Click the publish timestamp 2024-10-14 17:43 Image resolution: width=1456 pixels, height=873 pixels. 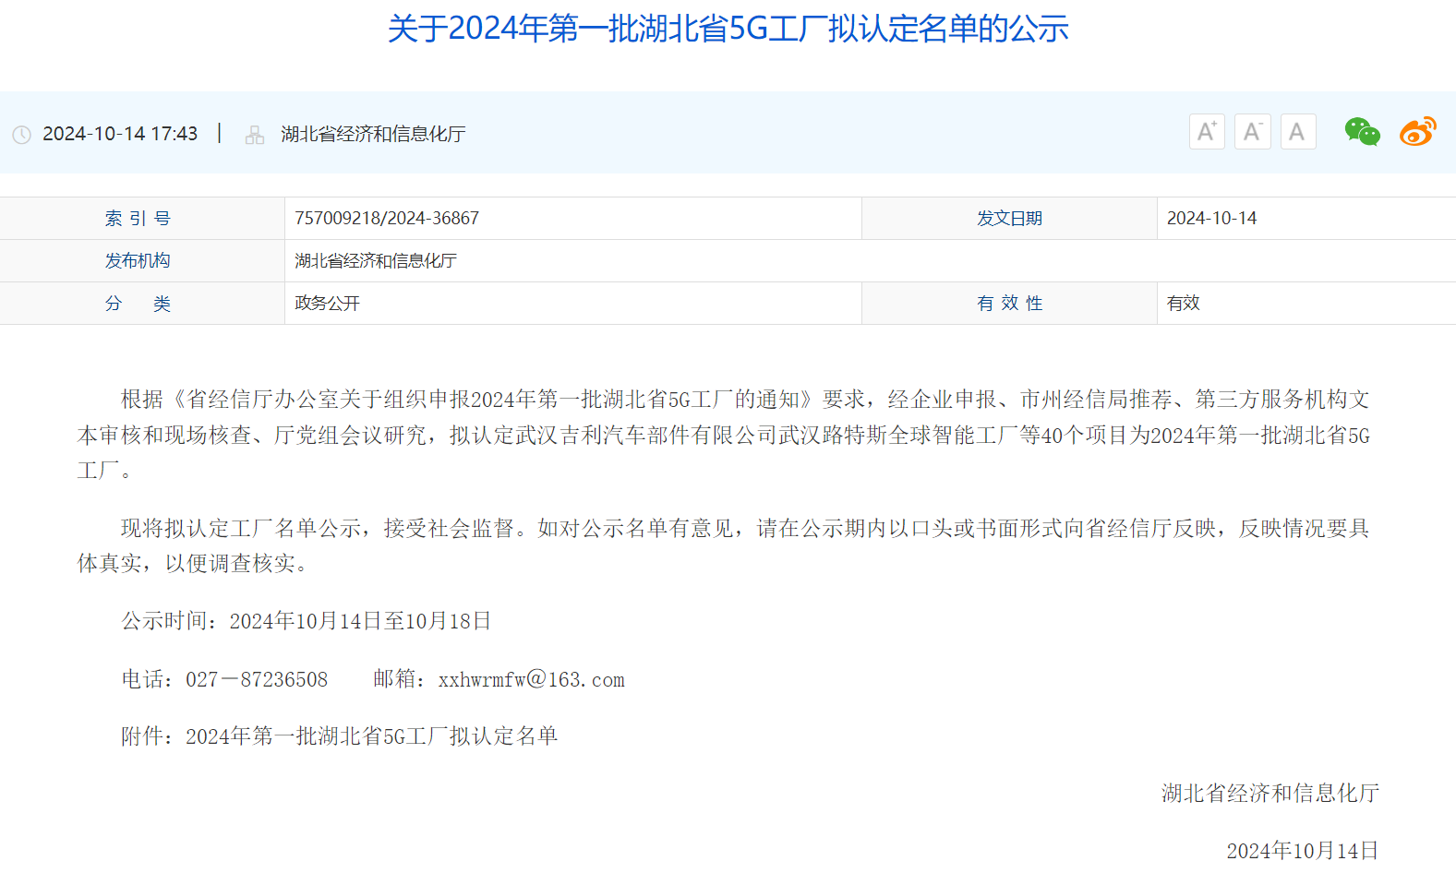click(x=120, y=134)
